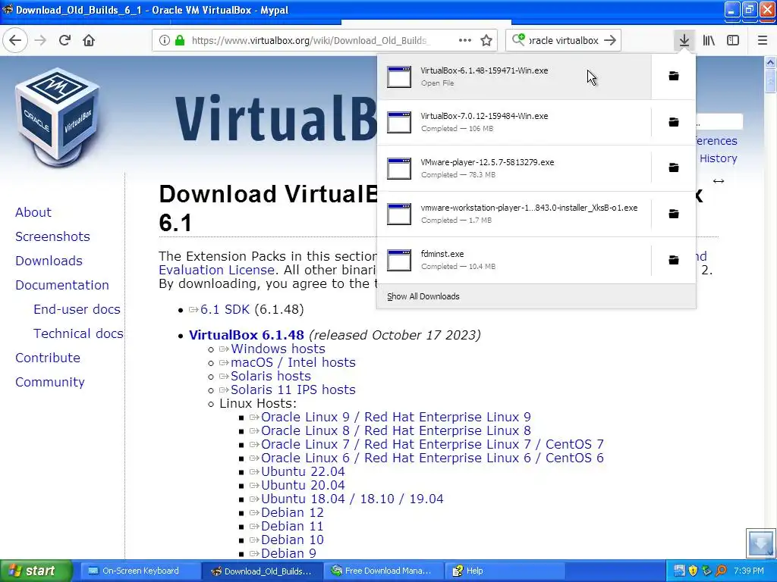Download Debian 12 package
Image resolution: width=777 pixels, height=582 pixels.
[x=292, y=513]
